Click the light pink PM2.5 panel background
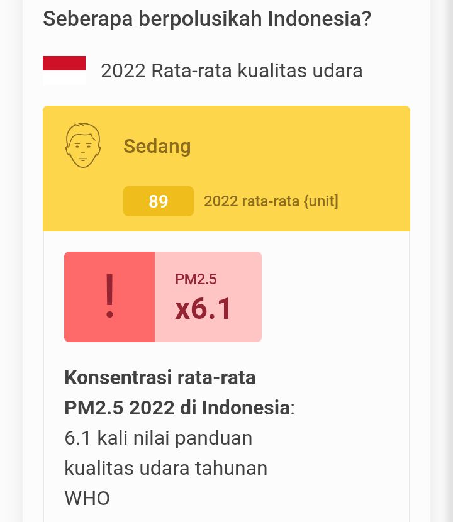453x522 pixels. [208, 297]
